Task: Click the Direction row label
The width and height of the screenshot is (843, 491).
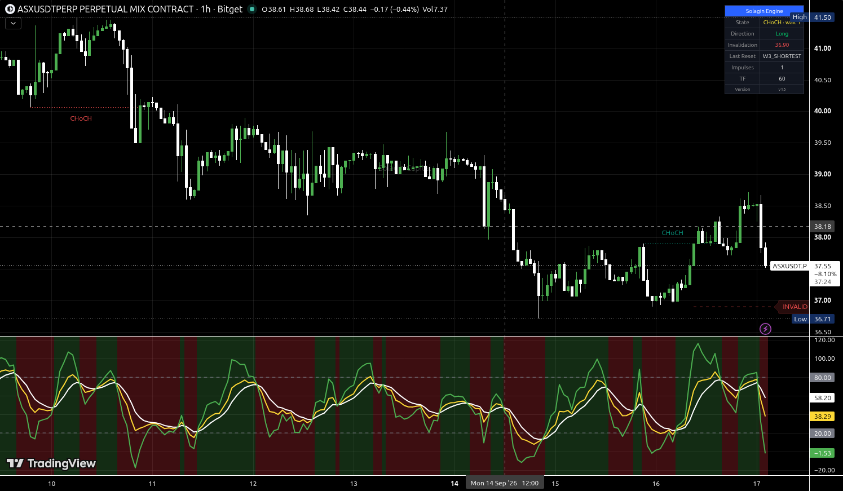Action: pos(743,34)
